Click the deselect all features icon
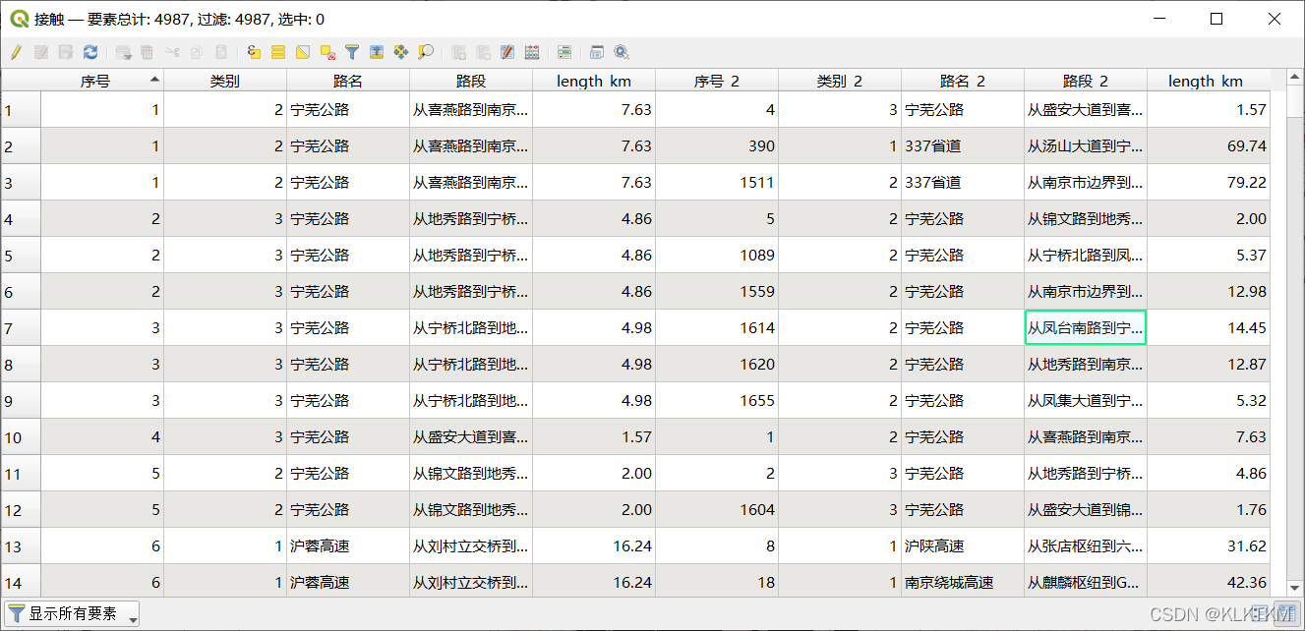The image size is (1305, 631). (327, 52)
